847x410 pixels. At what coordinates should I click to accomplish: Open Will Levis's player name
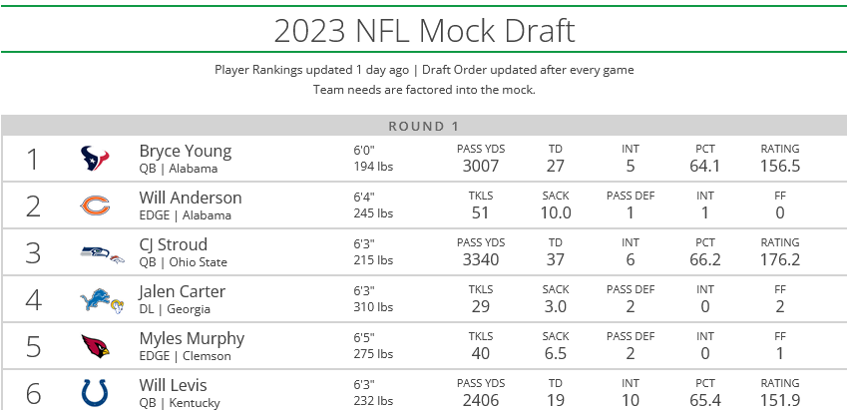click(174, 385)
